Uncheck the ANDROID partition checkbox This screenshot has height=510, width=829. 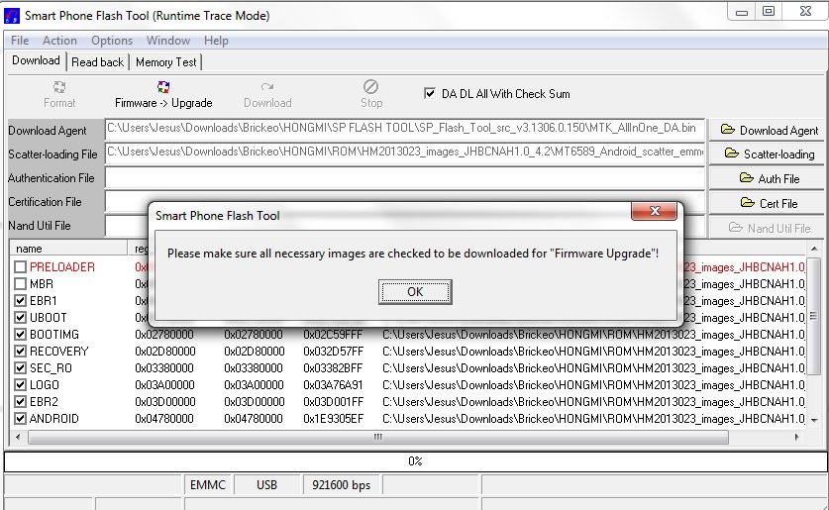point(21,419)
